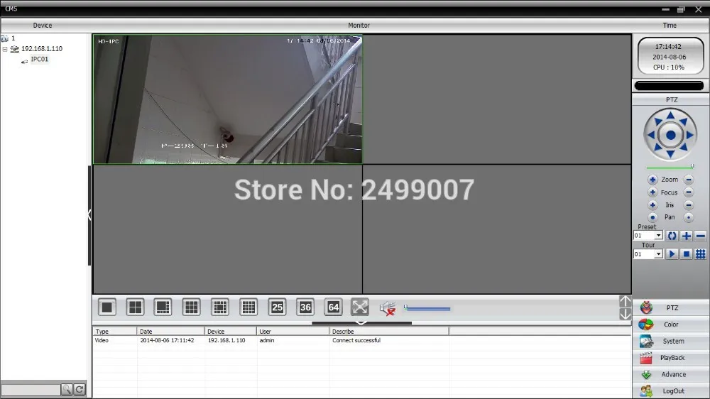Image resolution: width=710 pixels, height=399 pixels.
Task: Adjust PTZ speed slider
Action: [670, 167]
